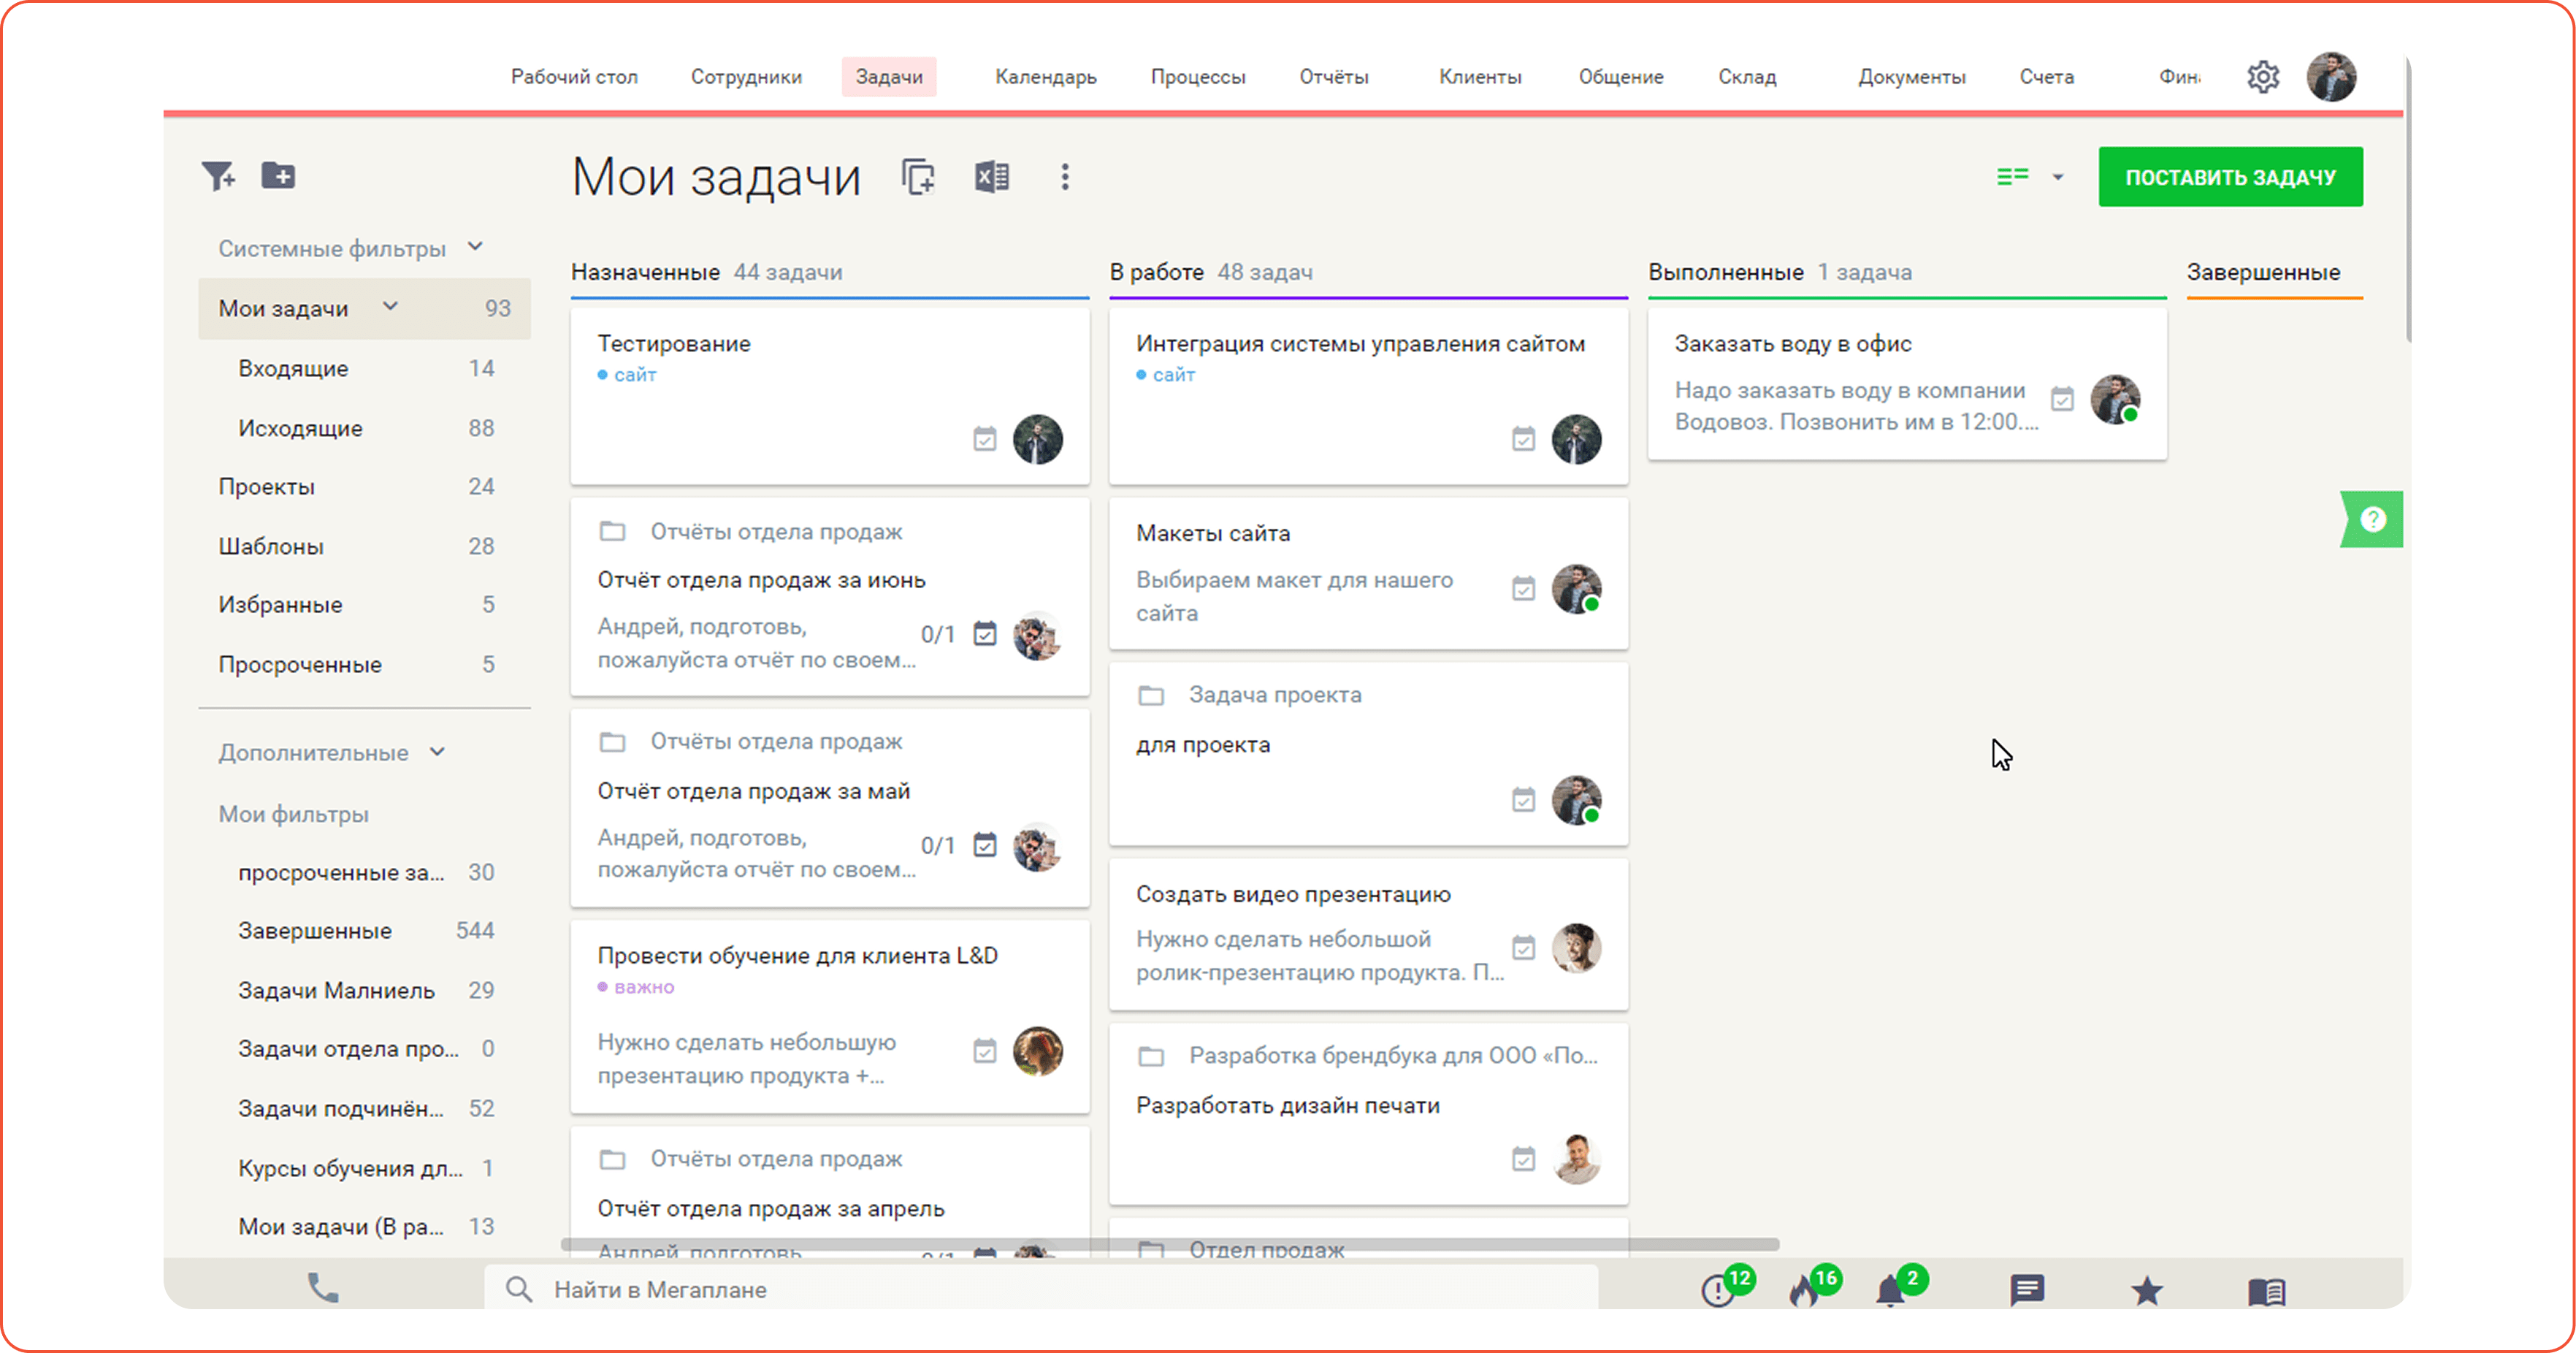Open the Склад tab
2576x1353 pixels.
click(x=1747, y=77)
